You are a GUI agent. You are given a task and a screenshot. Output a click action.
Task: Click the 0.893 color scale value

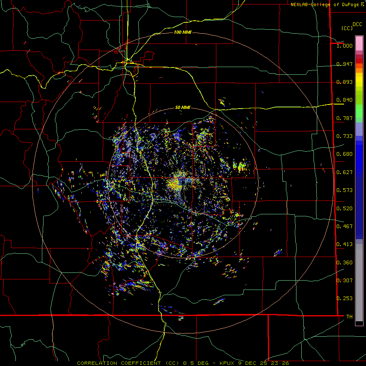344,82
